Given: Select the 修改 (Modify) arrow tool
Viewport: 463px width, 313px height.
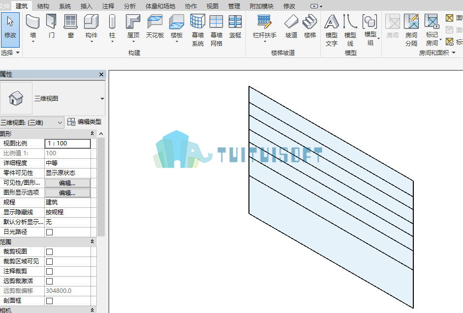Looking at the screenshot, I should pos(10,29).
